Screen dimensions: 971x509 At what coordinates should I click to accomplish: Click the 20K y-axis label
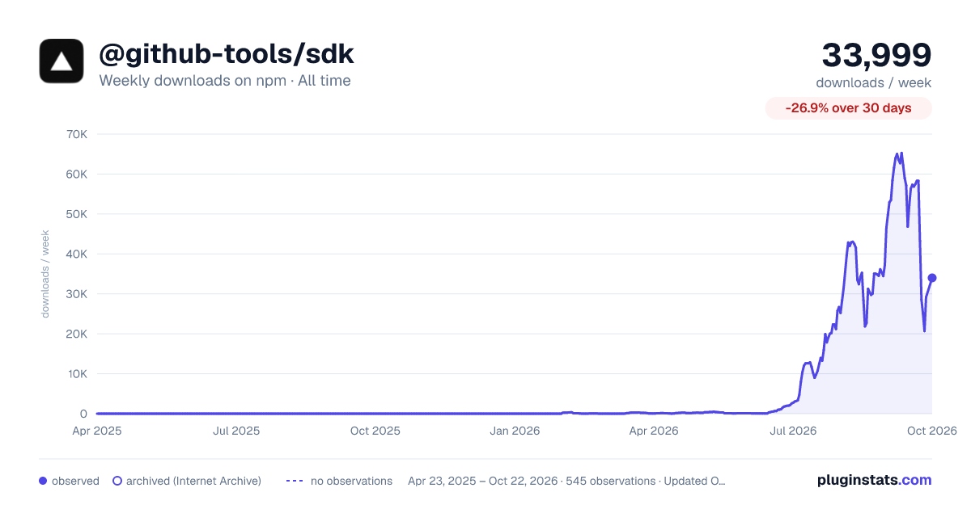(x=76, y=334)
